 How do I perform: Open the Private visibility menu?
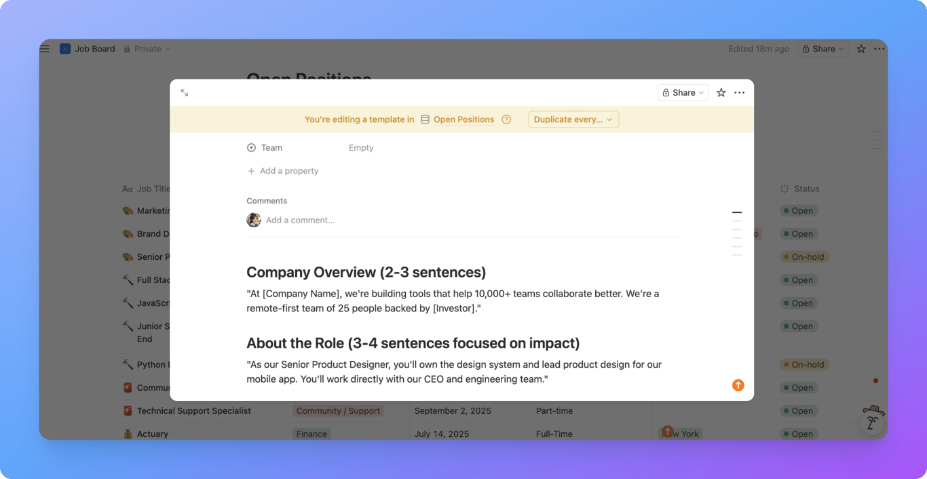coord(147,48)
